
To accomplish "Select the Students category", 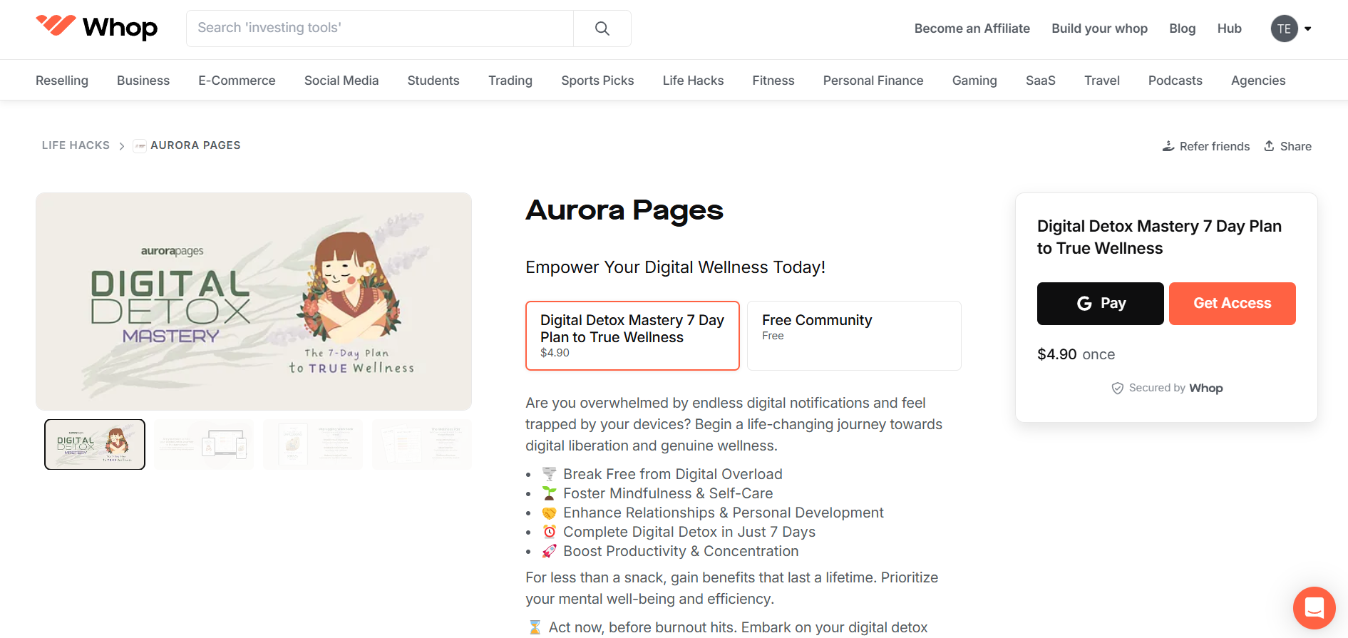I will click(x=433, y=81).
